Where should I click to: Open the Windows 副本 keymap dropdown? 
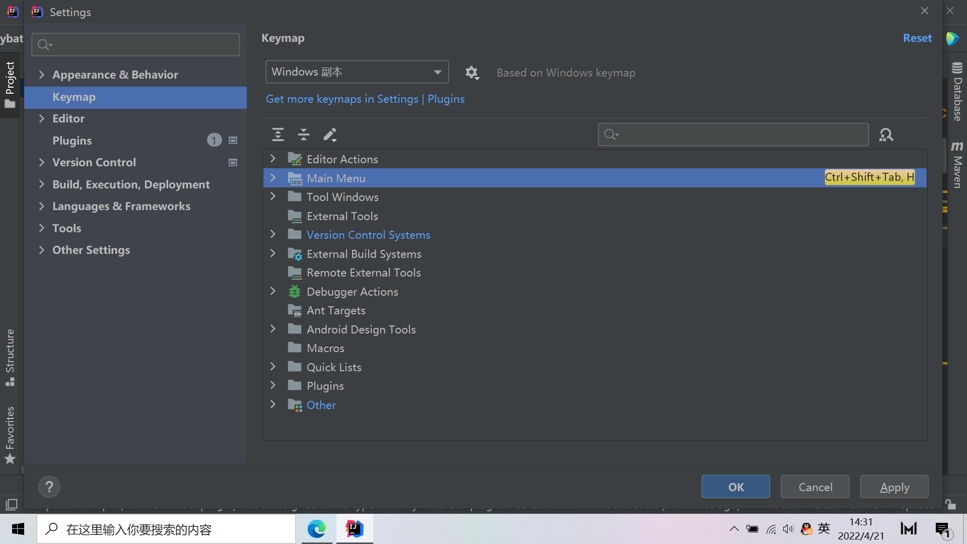pos(357,72)
